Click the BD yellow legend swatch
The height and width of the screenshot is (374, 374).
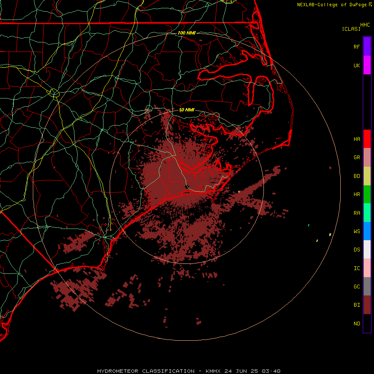click(x=367, y=176)
